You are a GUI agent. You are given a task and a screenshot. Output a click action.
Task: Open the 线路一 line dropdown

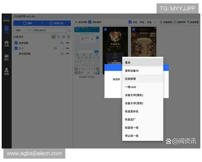click(22, 30)
